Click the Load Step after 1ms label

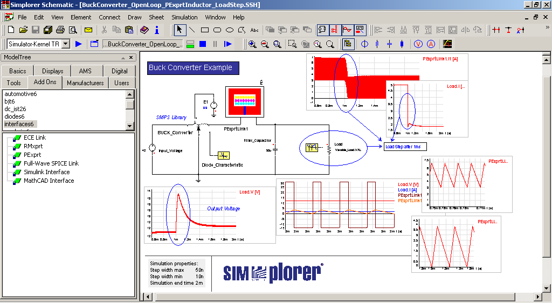[405, 147]
